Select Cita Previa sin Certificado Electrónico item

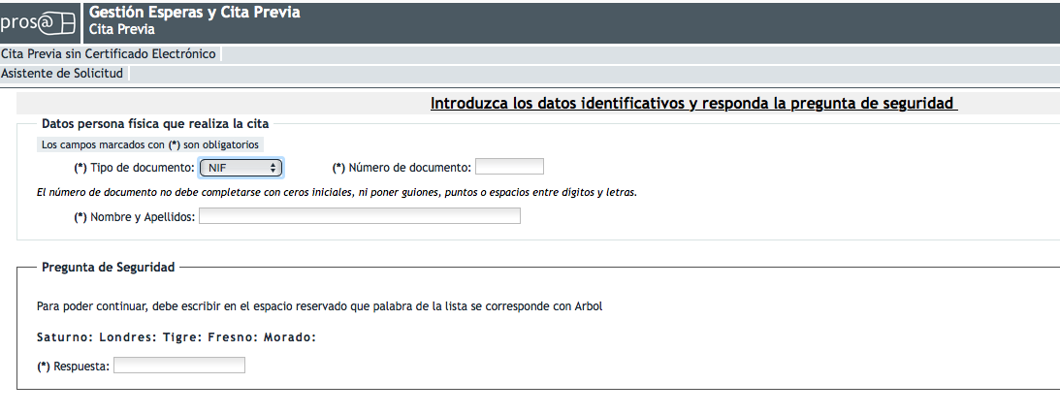click(109, 54)
